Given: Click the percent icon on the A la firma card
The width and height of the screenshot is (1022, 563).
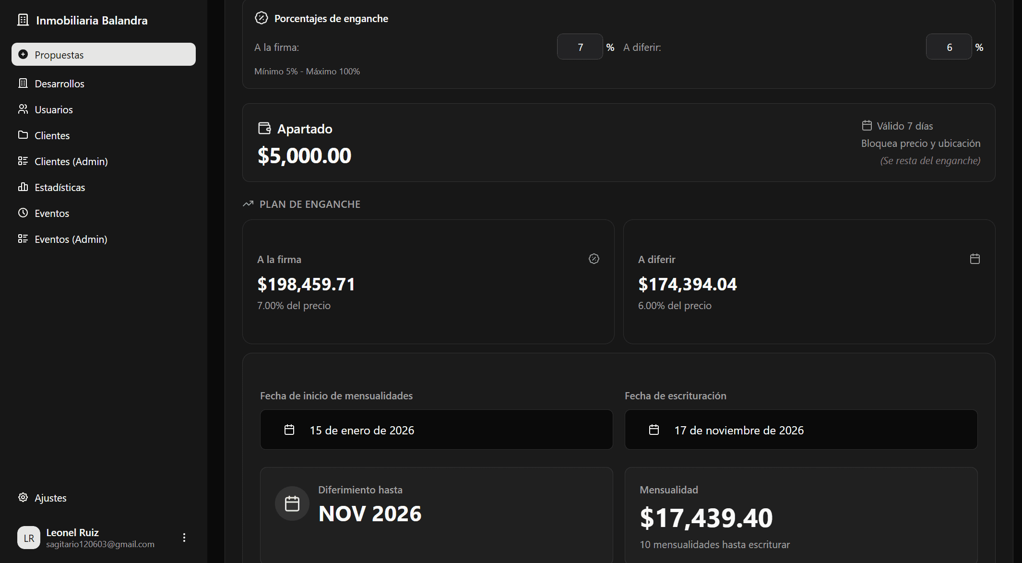Looking at the screenshot, I should tap(594, 259).
